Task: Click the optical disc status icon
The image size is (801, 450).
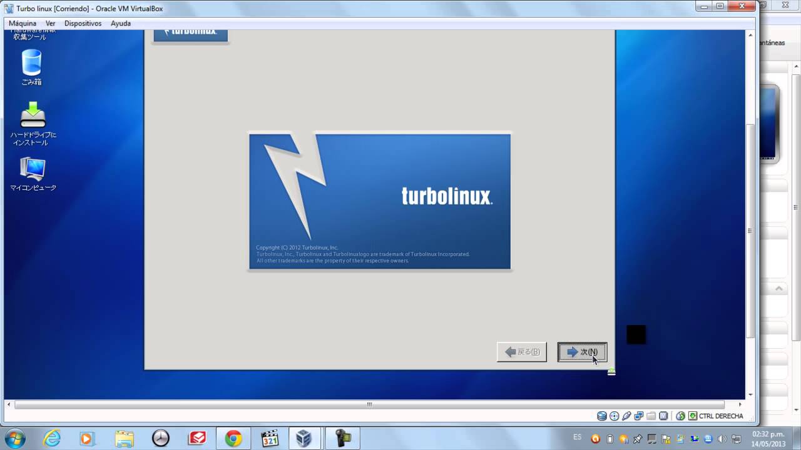Action: (615, 416)
